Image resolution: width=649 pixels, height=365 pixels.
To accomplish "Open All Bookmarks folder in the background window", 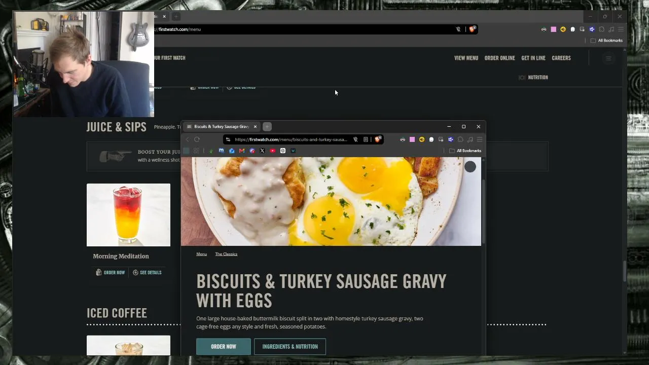I will [x=606, y=41].
